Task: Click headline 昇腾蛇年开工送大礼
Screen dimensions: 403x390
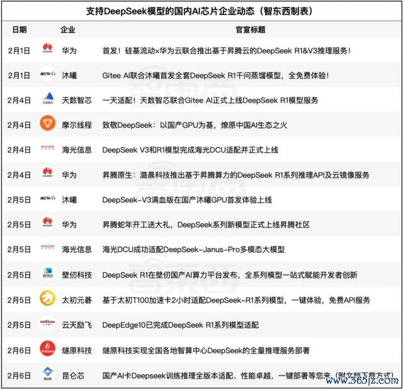Action: pos(206,225)
